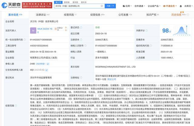
Task: Click the red promotional banner beside logo
Action: (37, 5)
